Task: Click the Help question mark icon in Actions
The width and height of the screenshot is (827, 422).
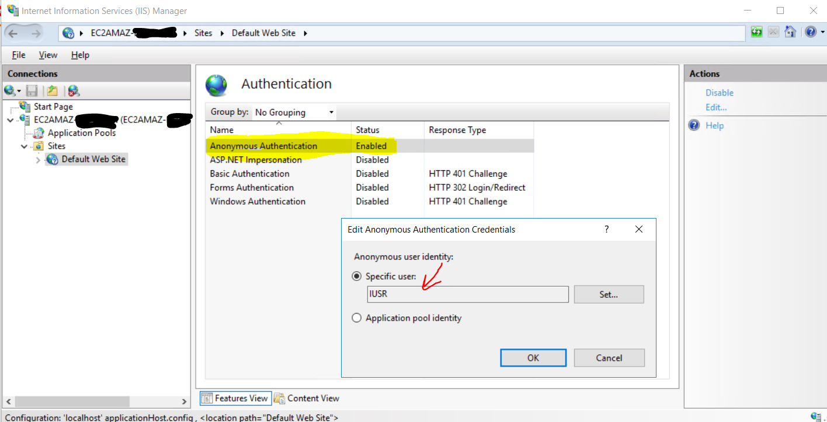Action: click(694, 125)
